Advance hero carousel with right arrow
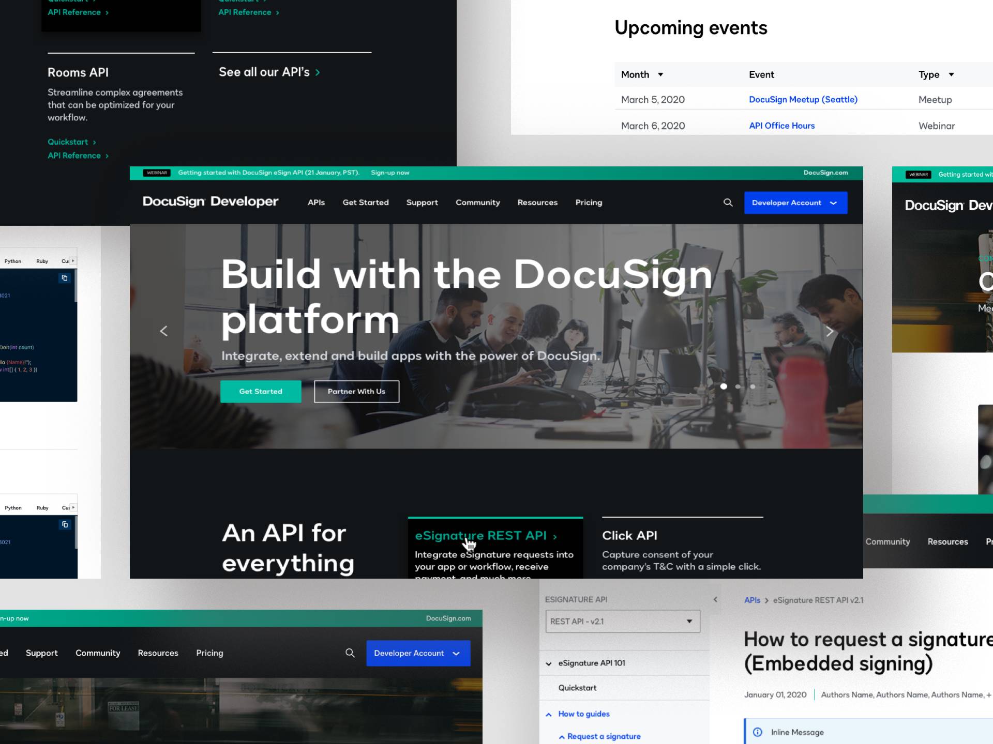993x744 pixels. coord(830,331)
